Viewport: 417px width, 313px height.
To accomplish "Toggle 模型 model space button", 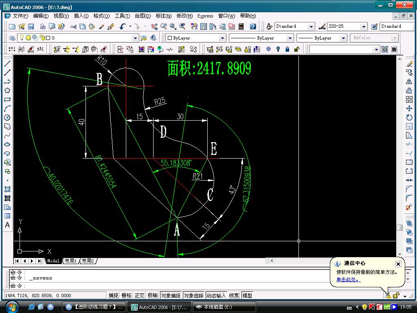I will click(247, 295).
